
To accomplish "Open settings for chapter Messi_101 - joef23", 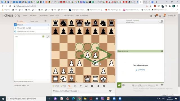I will coord(48,28).
